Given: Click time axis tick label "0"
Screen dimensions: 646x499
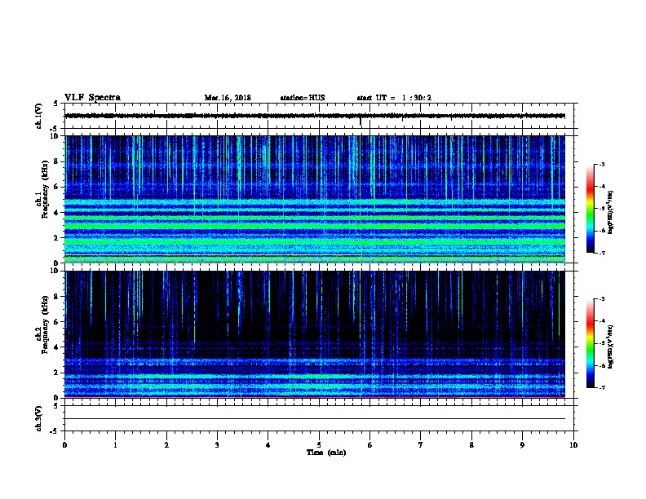Looking at the screenshot, I should (64, 445).
